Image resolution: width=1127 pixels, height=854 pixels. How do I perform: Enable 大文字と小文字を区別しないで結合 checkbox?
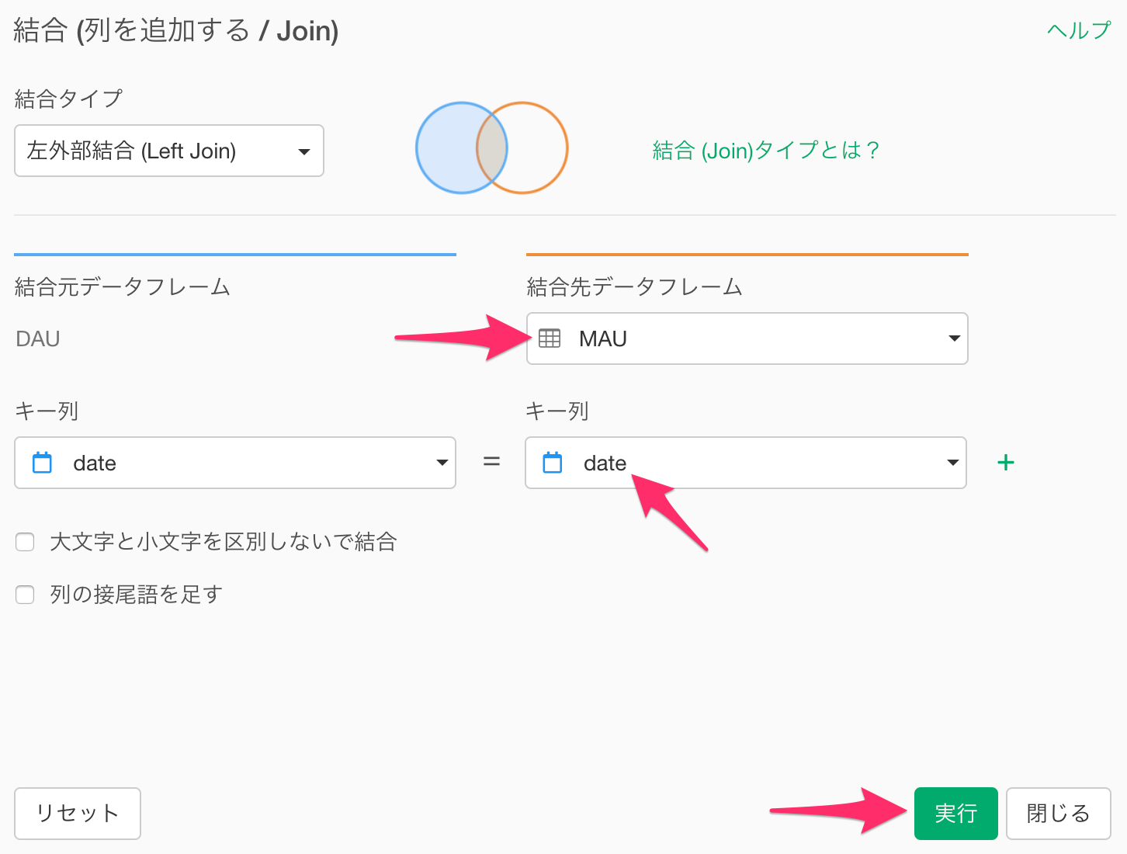pyautogui.click(x=25, y=542)
